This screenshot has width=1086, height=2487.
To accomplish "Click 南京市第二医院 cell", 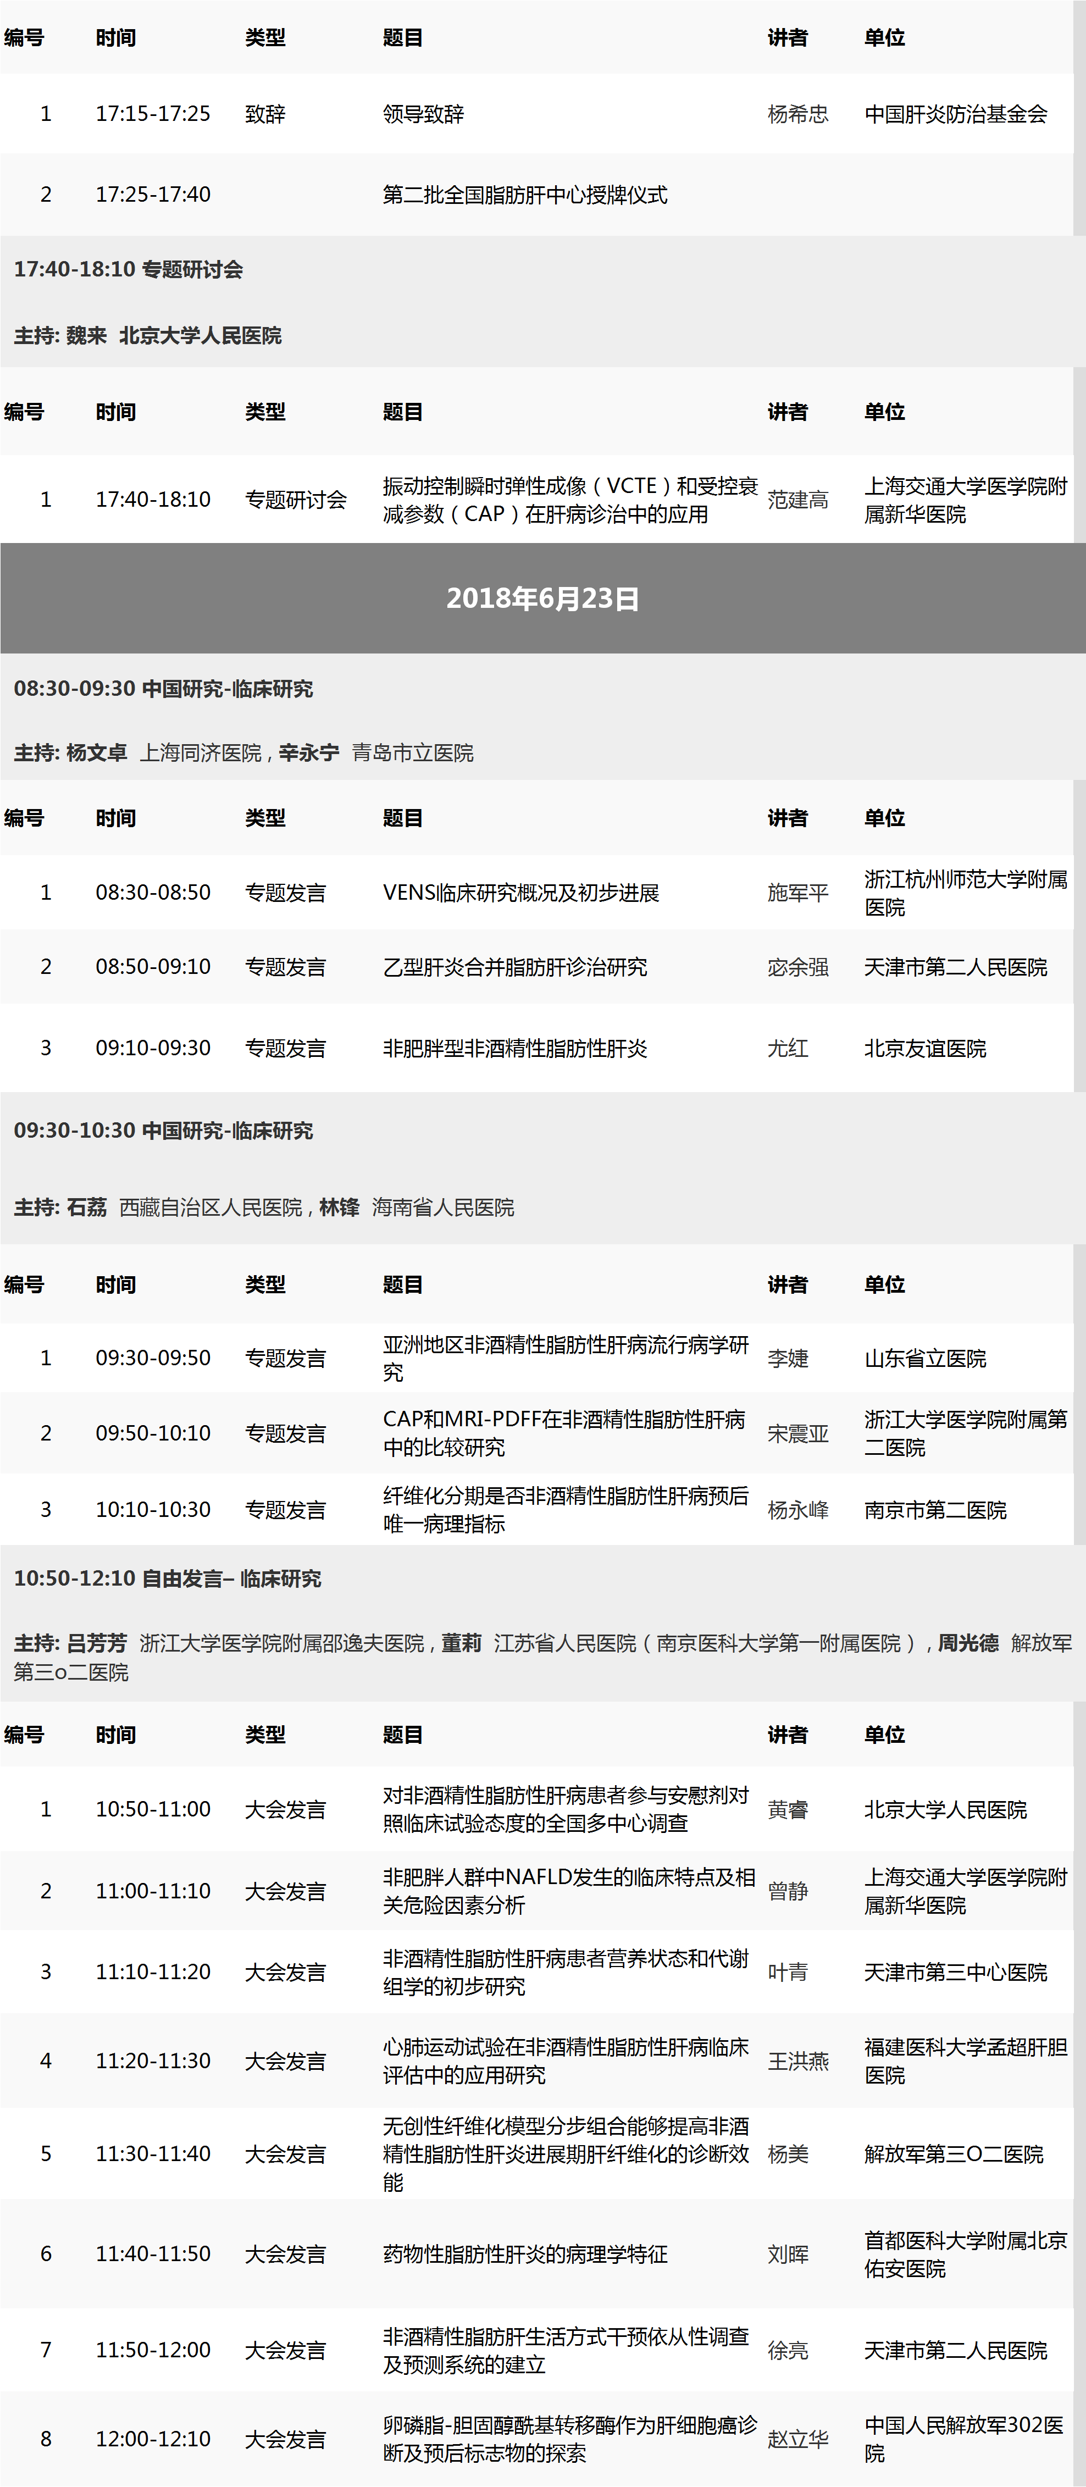I will coord(934,1510).
